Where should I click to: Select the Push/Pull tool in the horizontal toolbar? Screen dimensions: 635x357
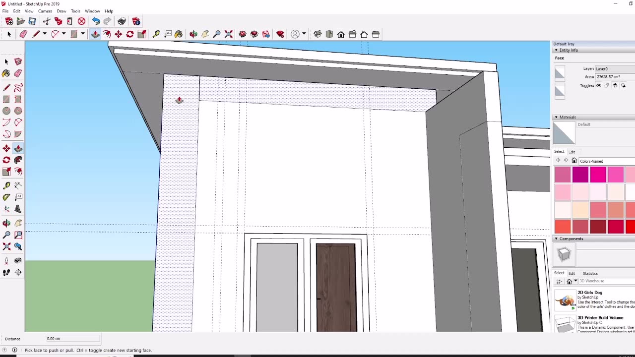[95, 34]
